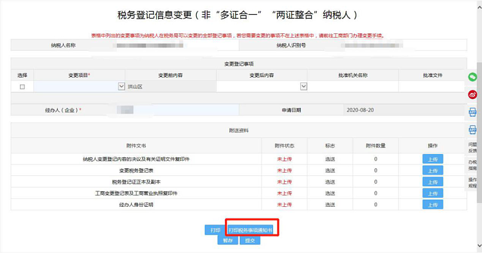Click 上传 for 经办人身份证明

[433, 204]
